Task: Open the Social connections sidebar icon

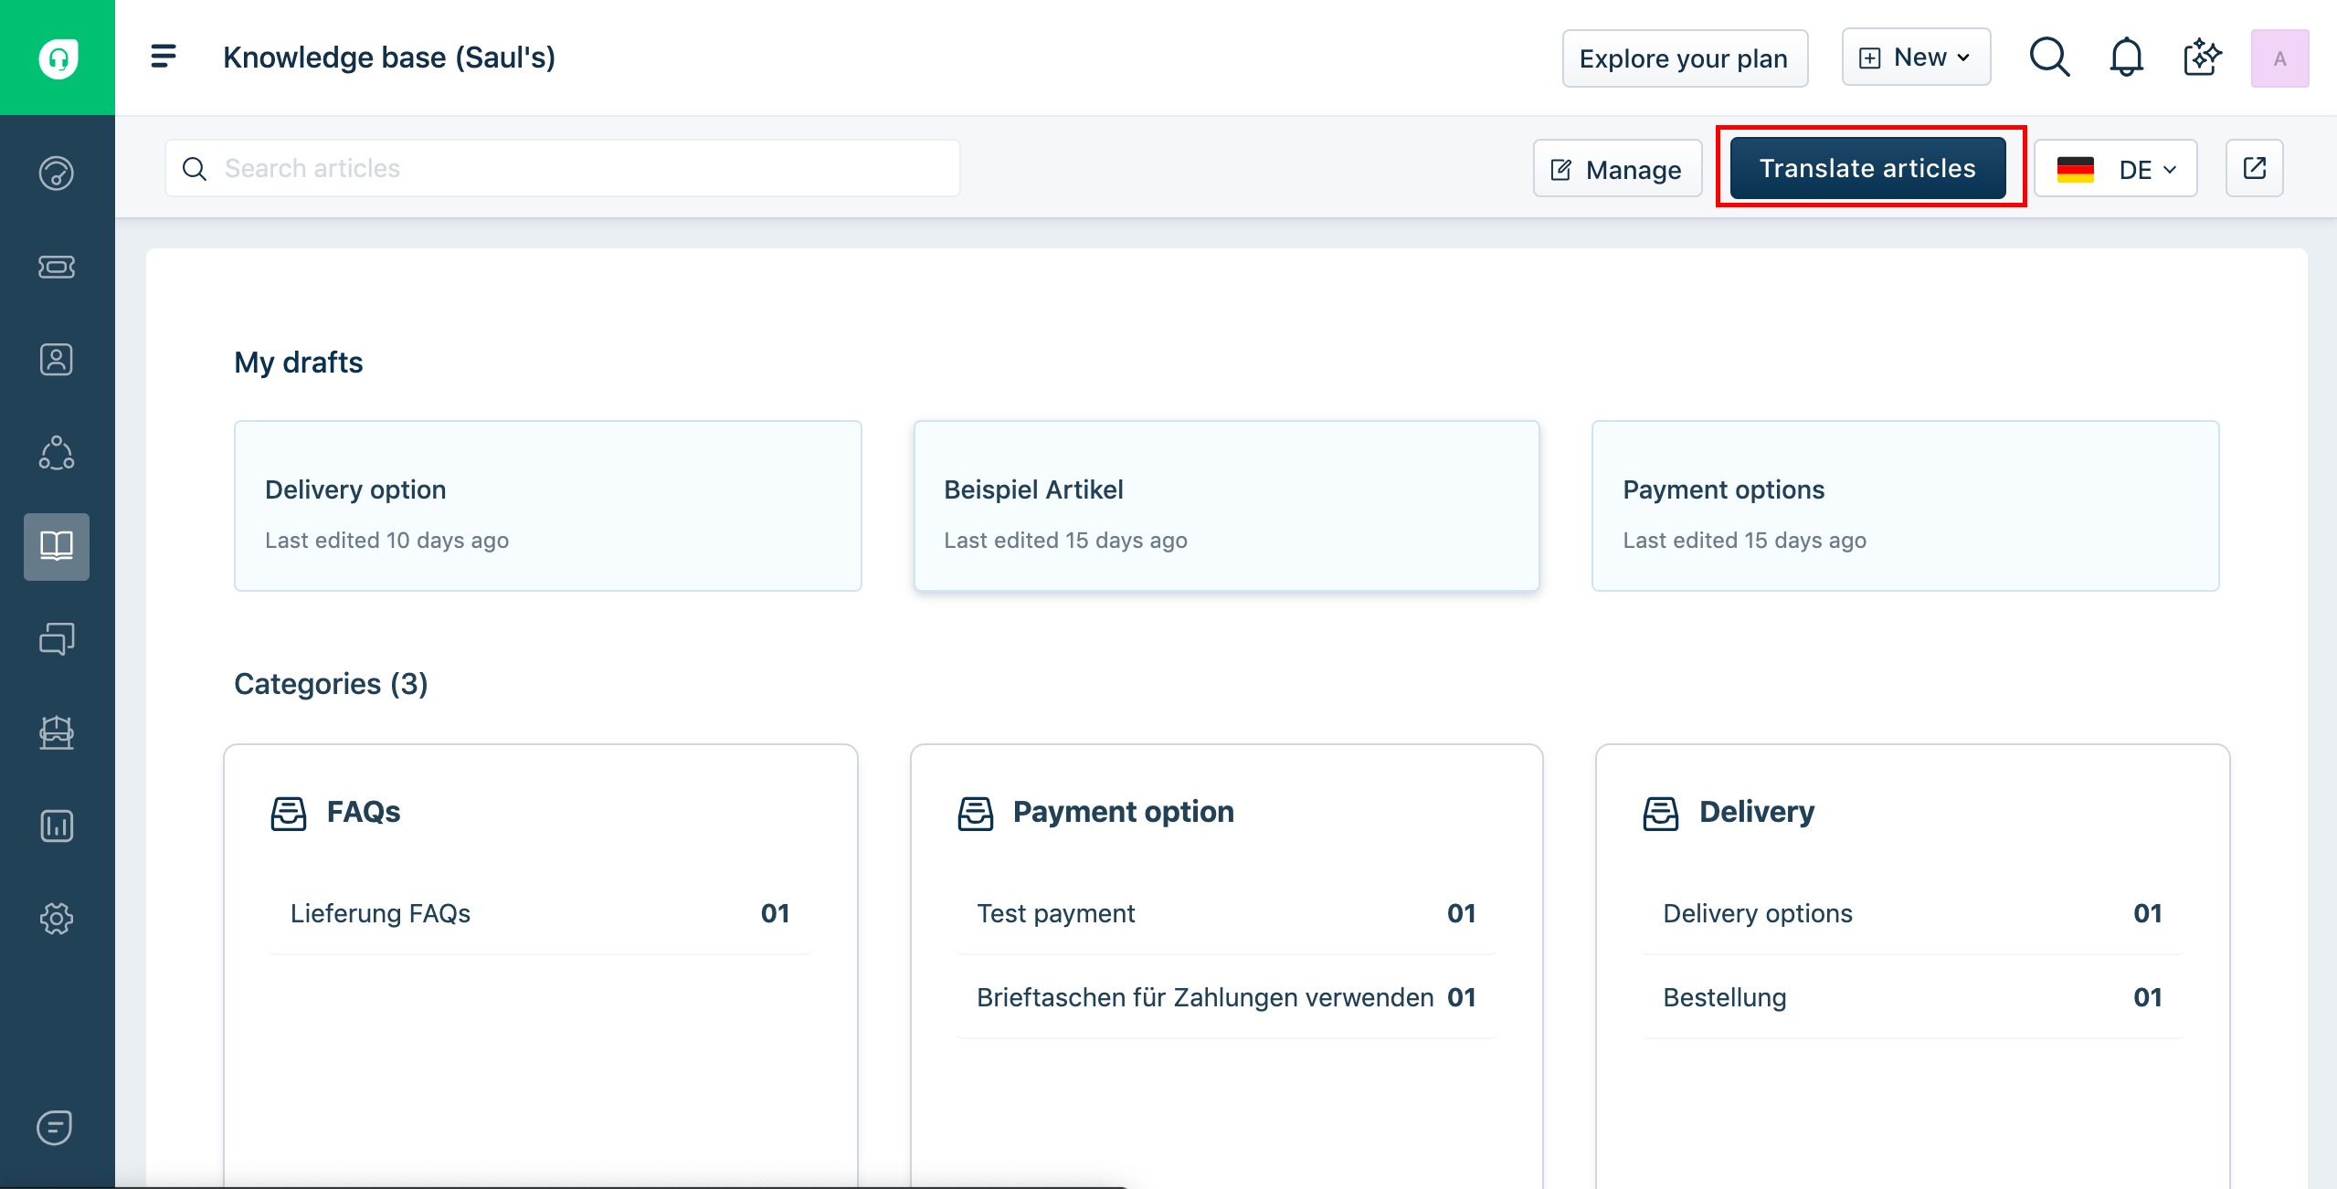Action: coord(57,453)
